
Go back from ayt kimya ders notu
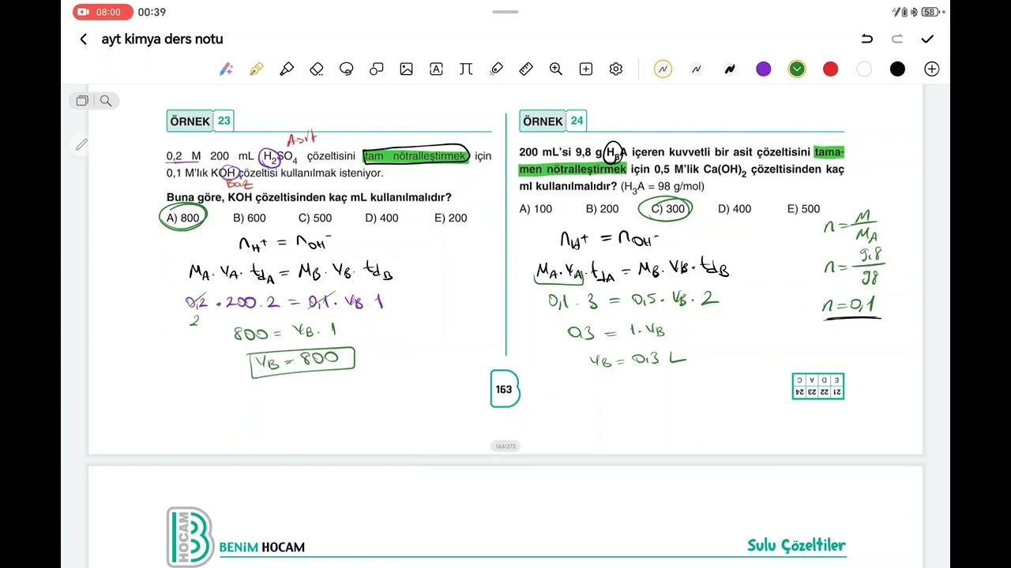pos(84,39)
